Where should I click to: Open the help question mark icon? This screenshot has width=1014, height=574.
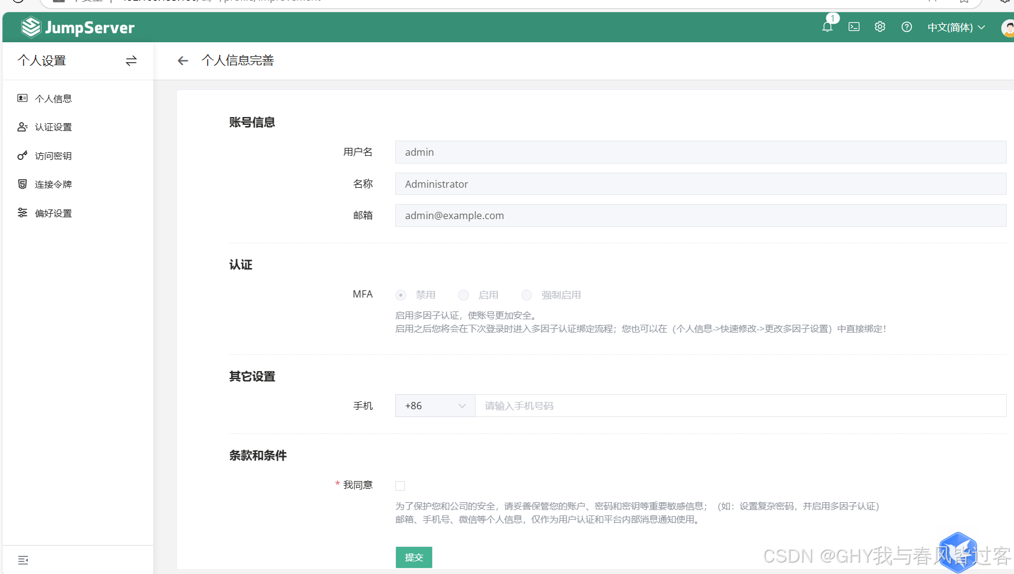click(x=906, y=27)
